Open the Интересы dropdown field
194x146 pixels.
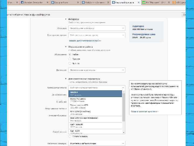[97, 28]
